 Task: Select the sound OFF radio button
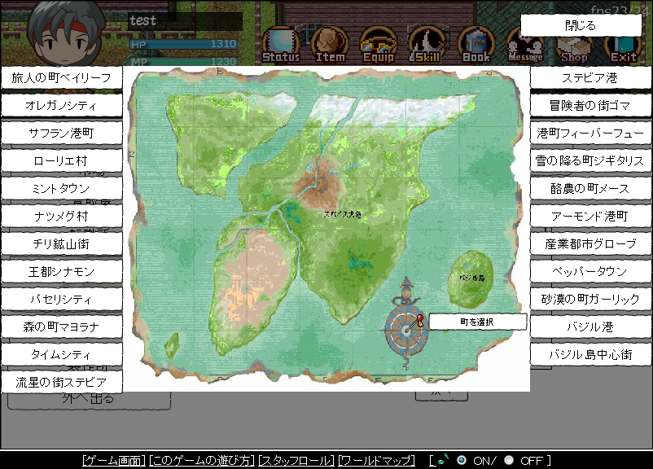click(x=509, y=460)
